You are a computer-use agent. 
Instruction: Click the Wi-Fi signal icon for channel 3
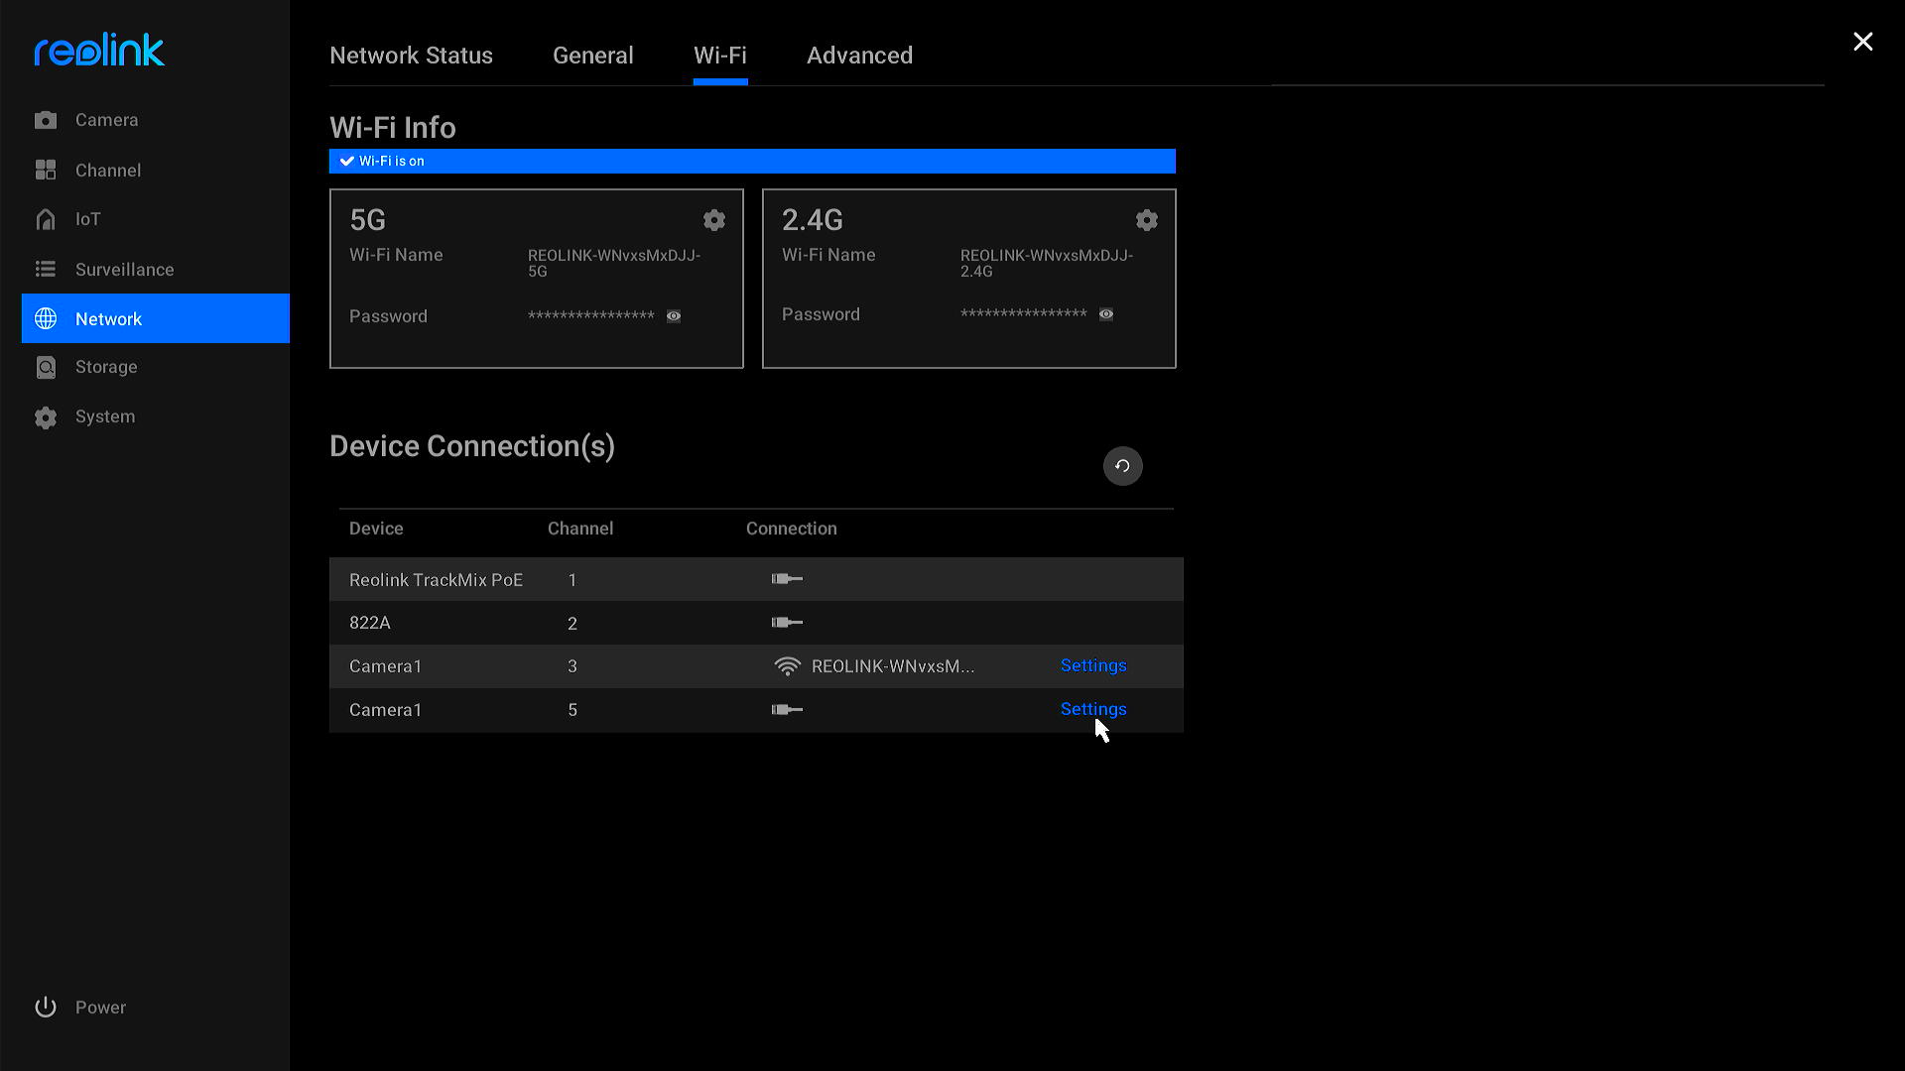pos(787,666)
